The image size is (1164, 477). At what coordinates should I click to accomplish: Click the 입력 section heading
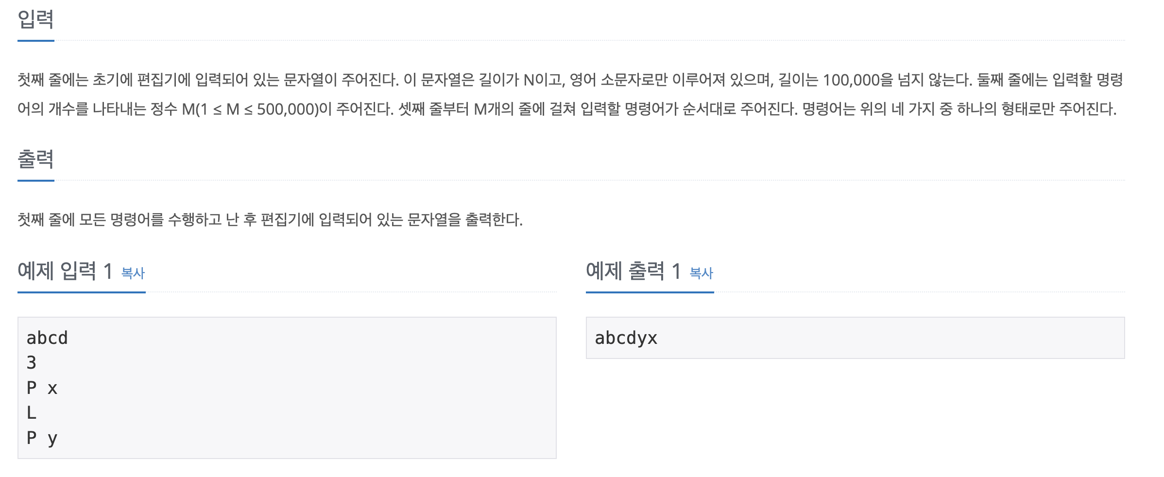[x=35, y=19]
